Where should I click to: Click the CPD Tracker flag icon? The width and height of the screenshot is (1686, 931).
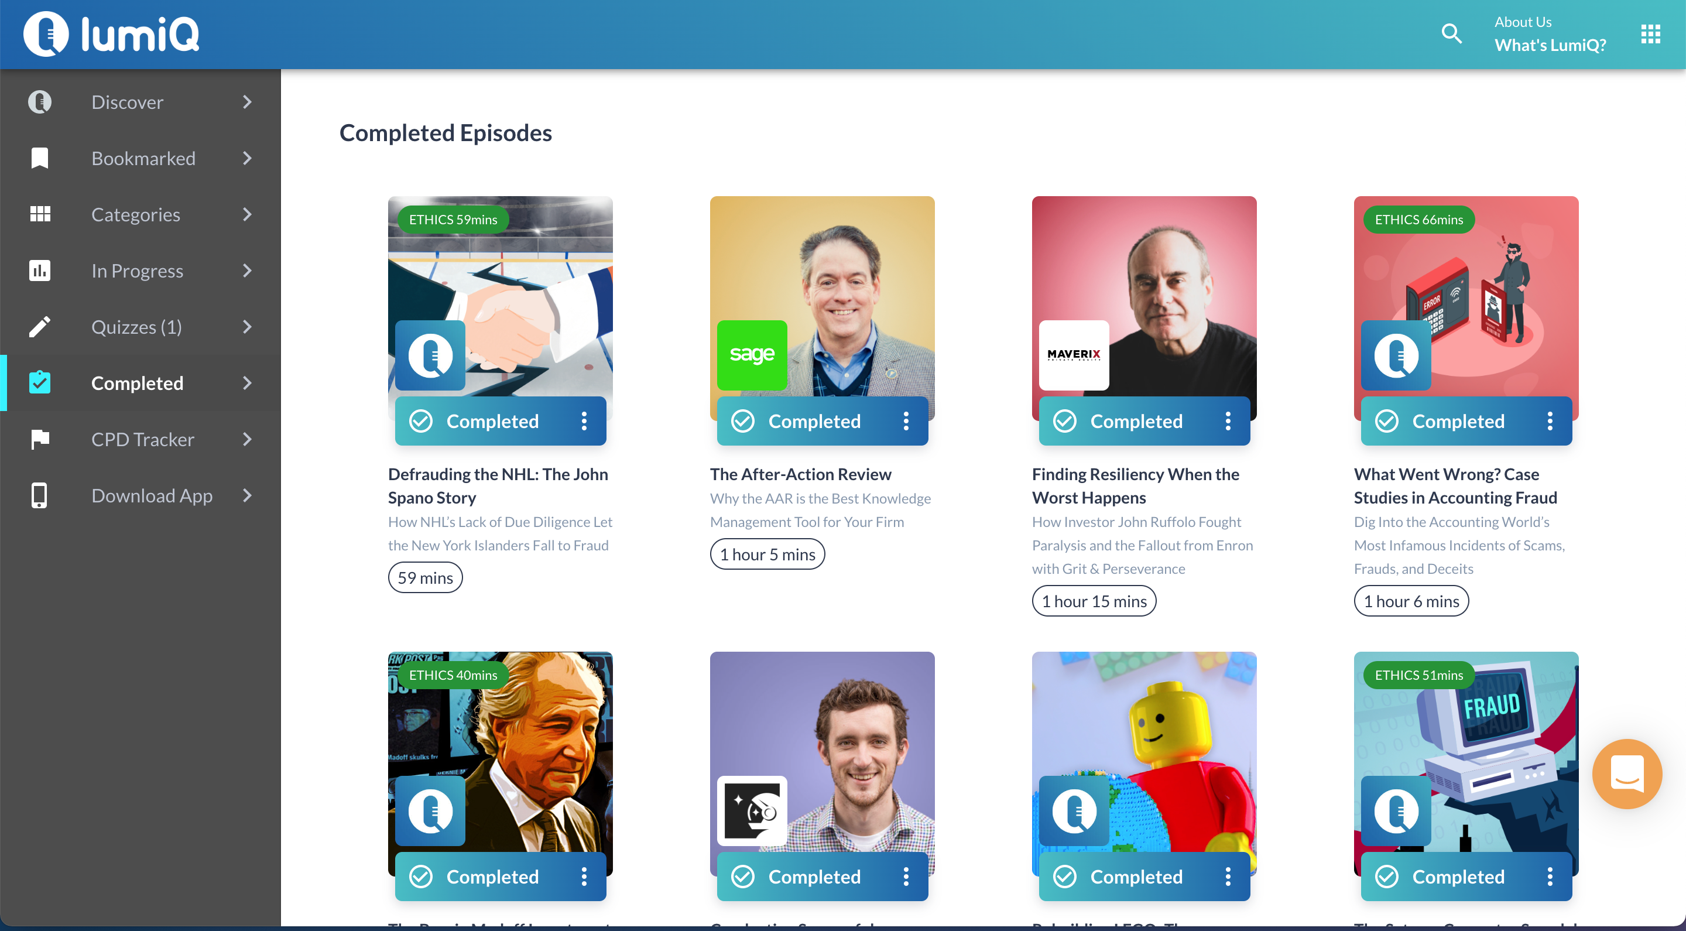point(40,439)
